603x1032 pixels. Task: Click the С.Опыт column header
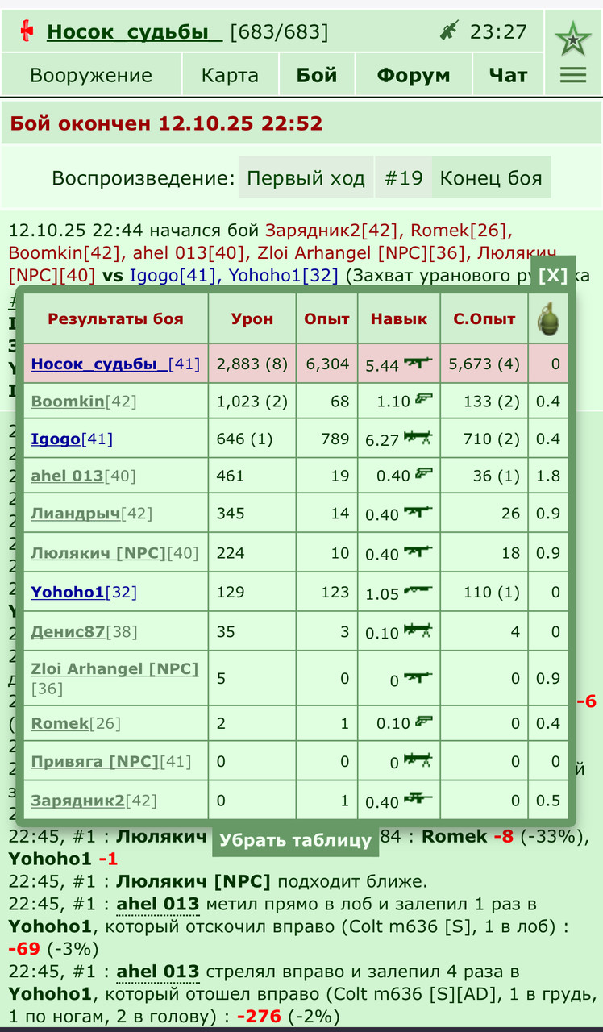point(484,318)
